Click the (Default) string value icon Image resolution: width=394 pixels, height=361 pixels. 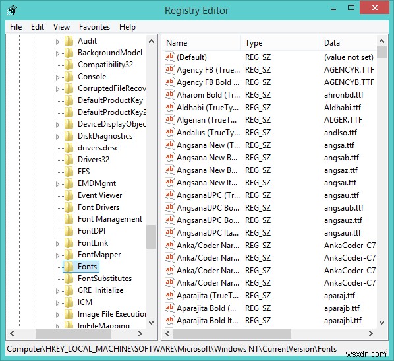[x=169, y=57]
